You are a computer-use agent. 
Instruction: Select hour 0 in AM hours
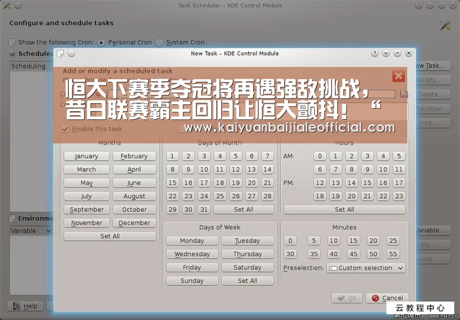(x=320, y=156)
